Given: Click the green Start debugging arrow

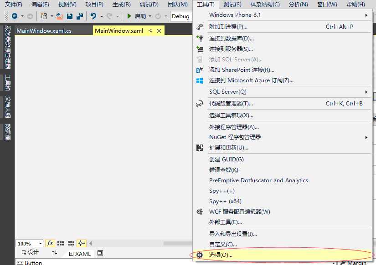Looking at the screenshot, I should coord(129,16).
